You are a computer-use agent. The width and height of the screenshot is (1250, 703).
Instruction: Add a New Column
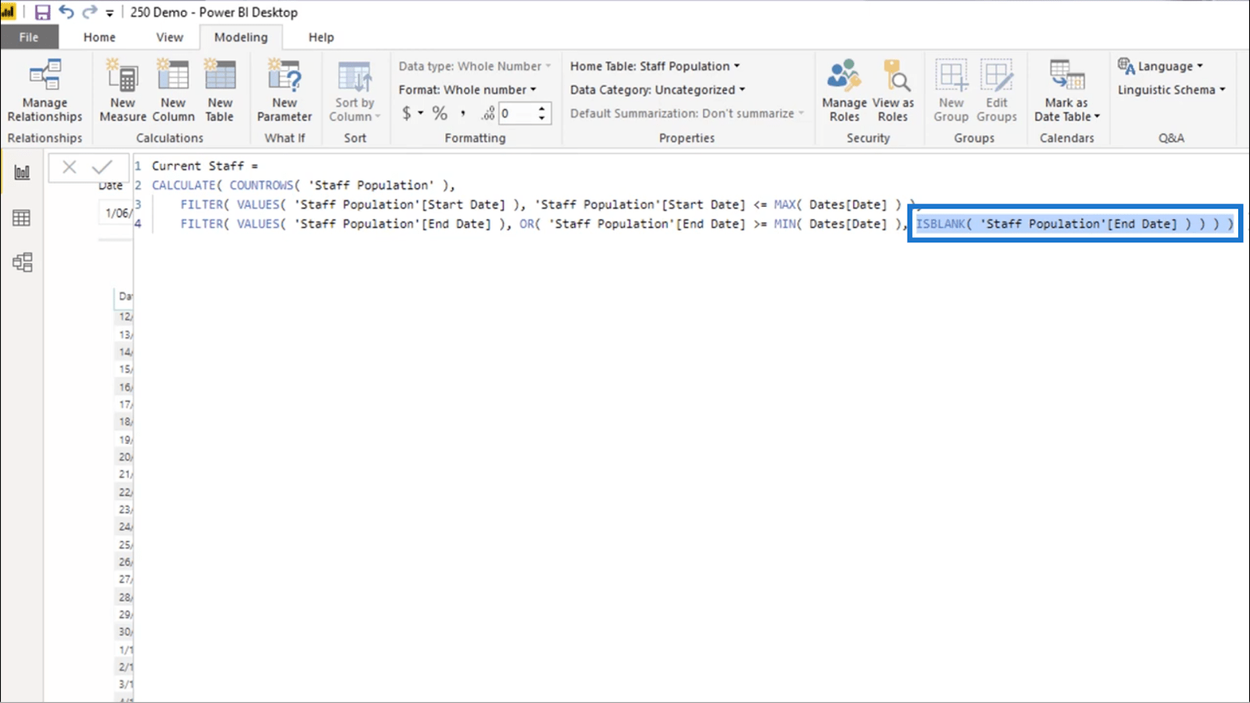pos(173,91)
